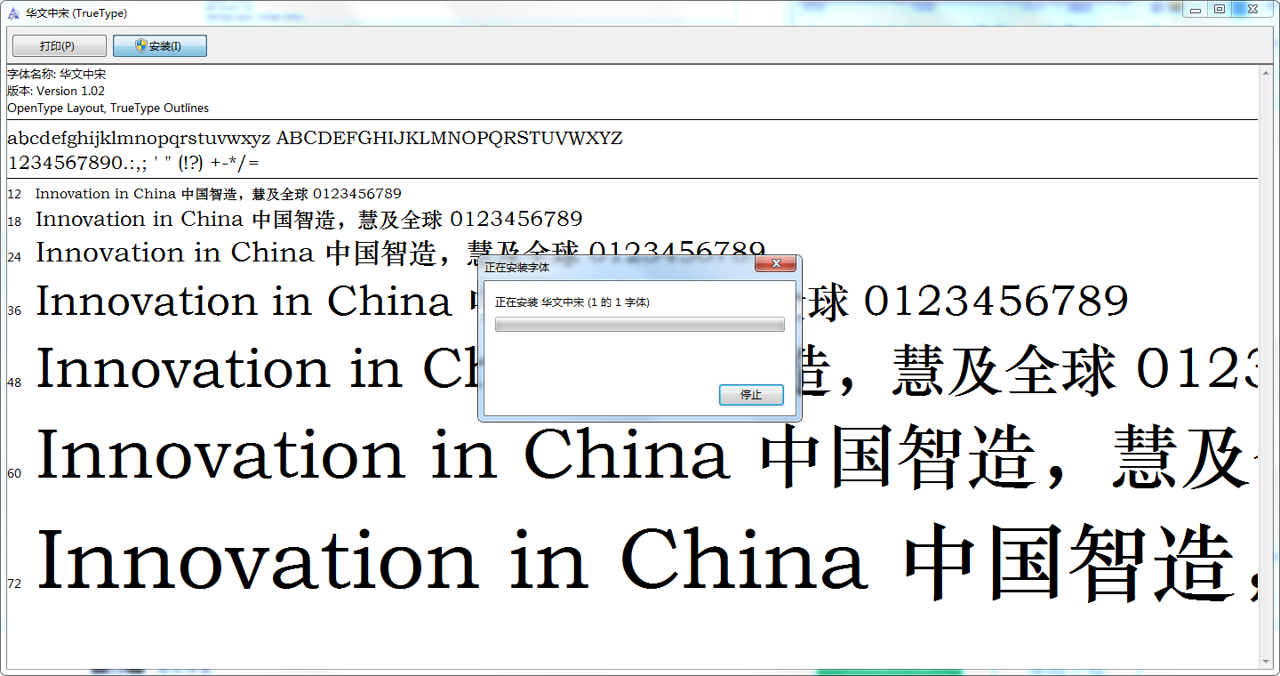Click the scrollbar arrow at bottom right
1280x676 pixels.
tap(1266, 662)
